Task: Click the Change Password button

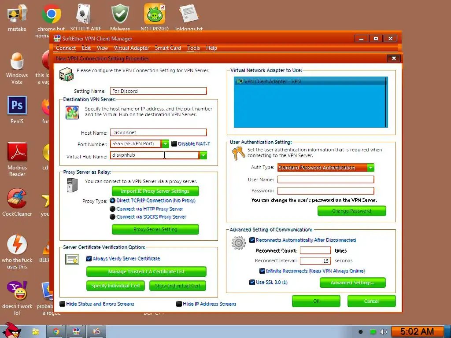Action: coord(351,211)
